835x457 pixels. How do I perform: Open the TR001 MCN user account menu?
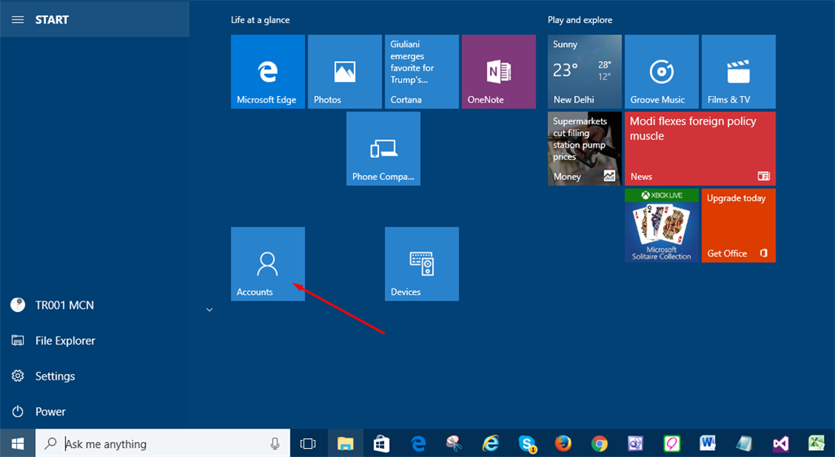click(64, 305)
